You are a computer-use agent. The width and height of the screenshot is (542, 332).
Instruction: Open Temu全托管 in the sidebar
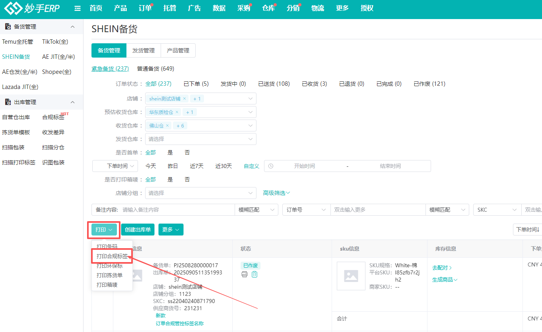[18, 42]
